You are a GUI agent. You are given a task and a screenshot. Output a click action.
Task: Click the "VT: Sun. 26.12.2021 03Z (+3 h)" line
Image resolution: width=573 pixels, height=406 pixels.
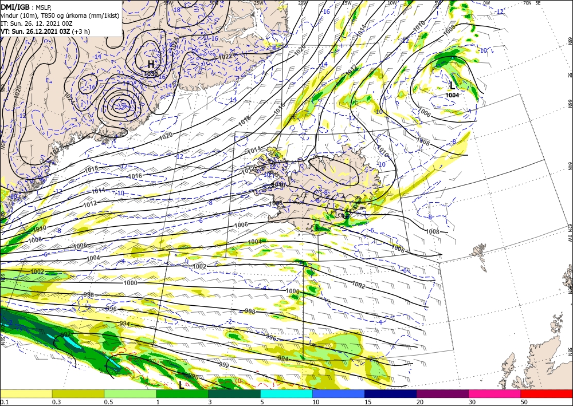[x=45, y=31]
